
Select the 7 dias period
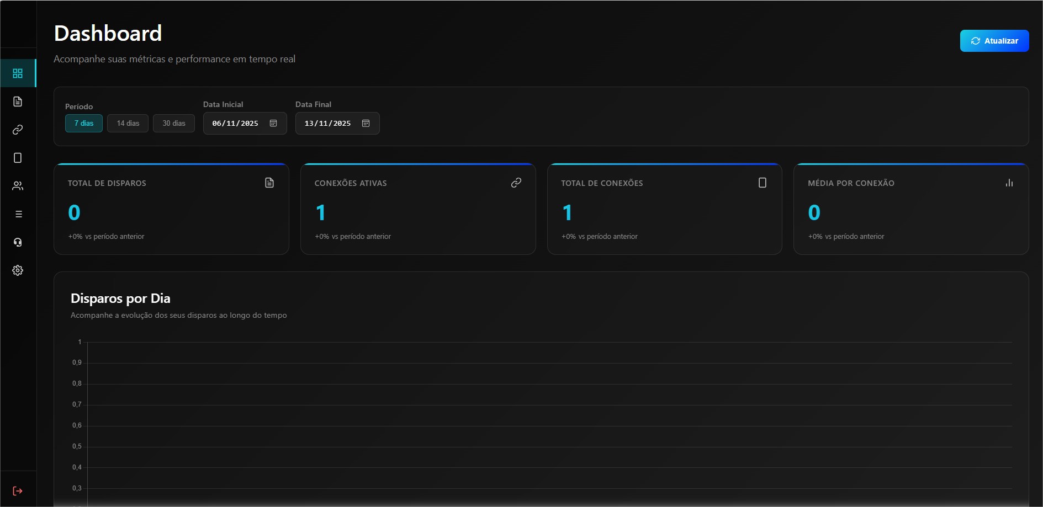(x=84, y=124)
